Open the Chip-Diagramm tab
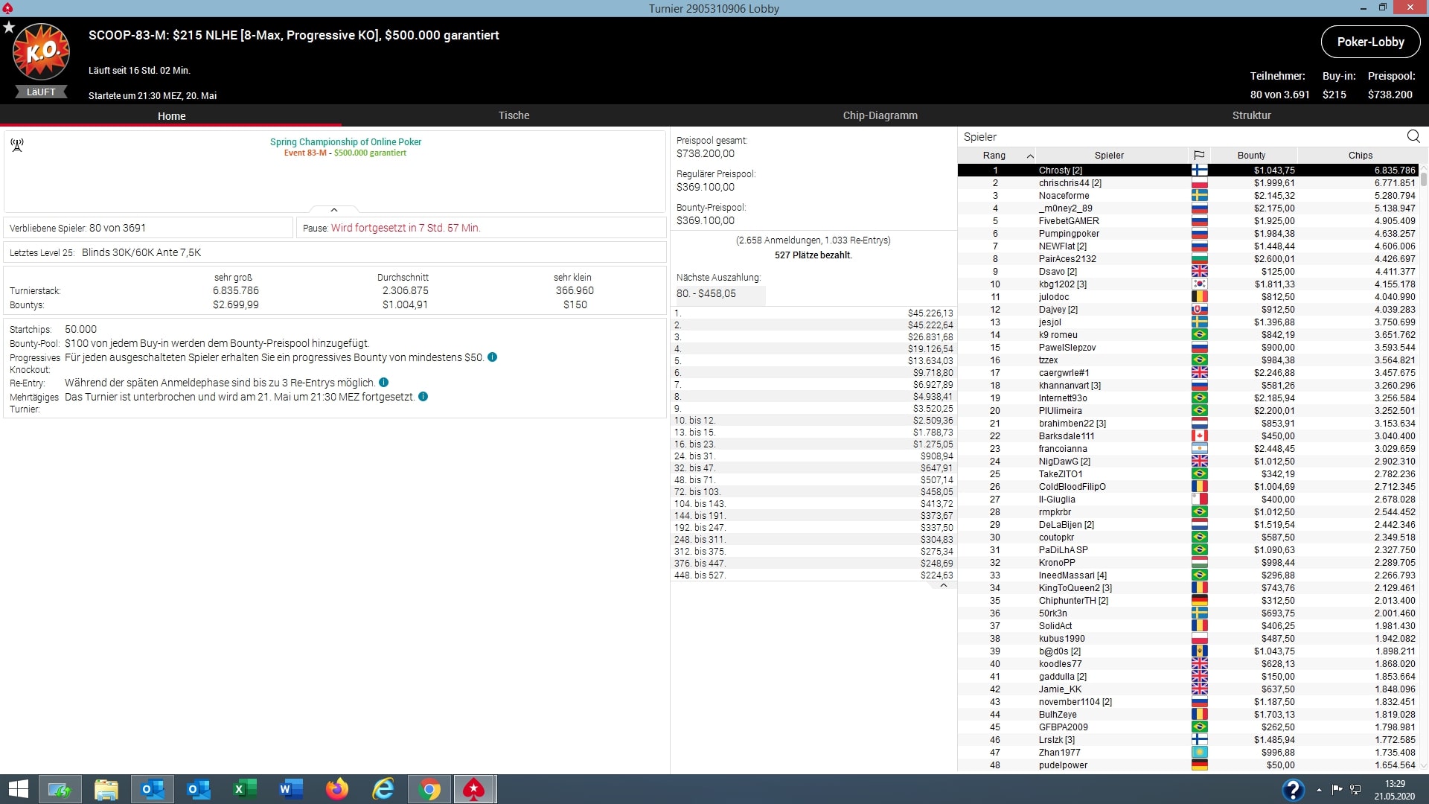Screen dimensions: 1429x804 [x=880, y=115]
